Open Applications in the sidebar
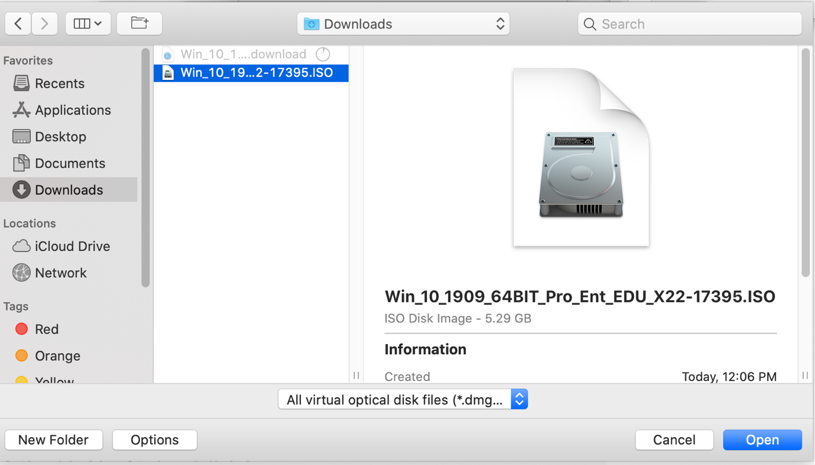This screenshot has height=465, width=815. pos(68,110)
